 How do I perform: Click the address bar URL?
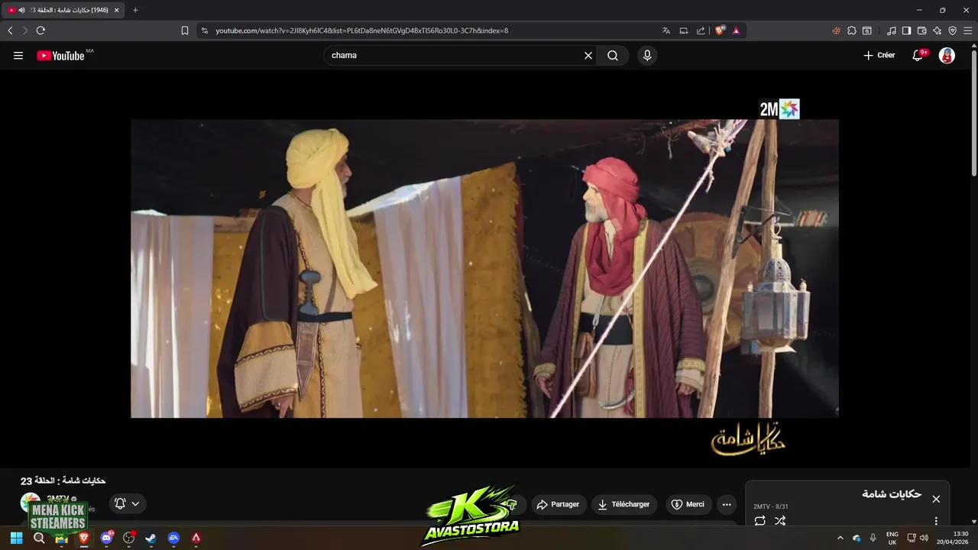tap(361, 31)
